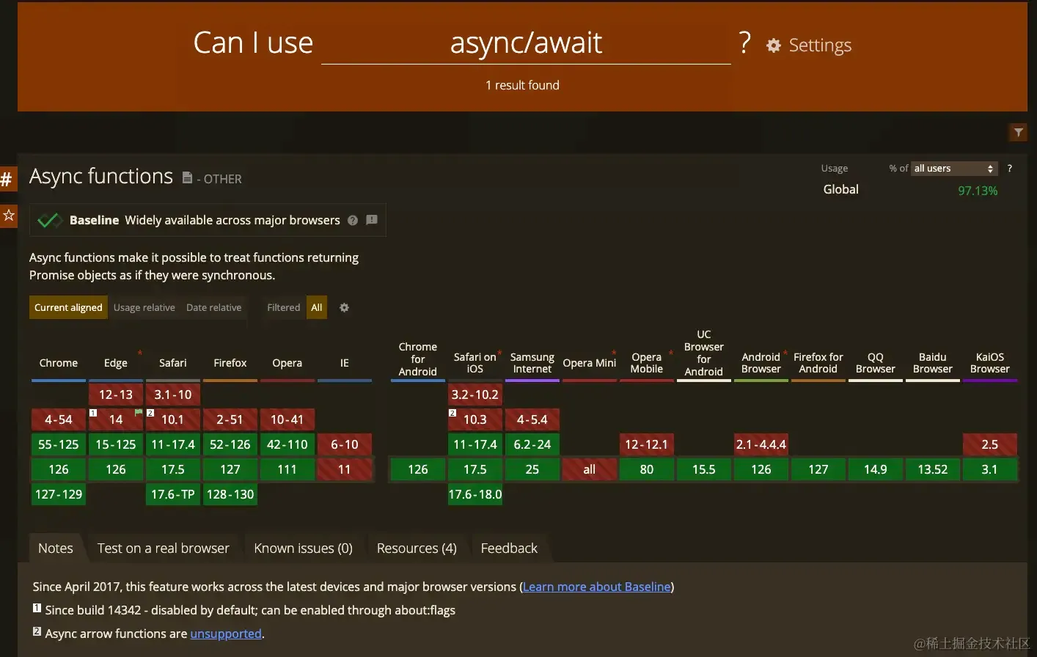Select Baidu Browser 13.52 cell
This screenshot has height=657, width=1037.
(x=933, y=469)
